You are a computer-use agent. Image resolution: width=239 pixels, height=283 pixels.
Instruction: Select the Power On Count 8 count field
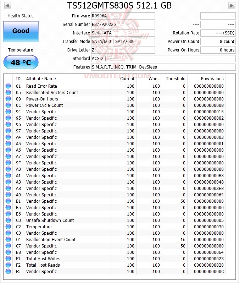(218, 41)
